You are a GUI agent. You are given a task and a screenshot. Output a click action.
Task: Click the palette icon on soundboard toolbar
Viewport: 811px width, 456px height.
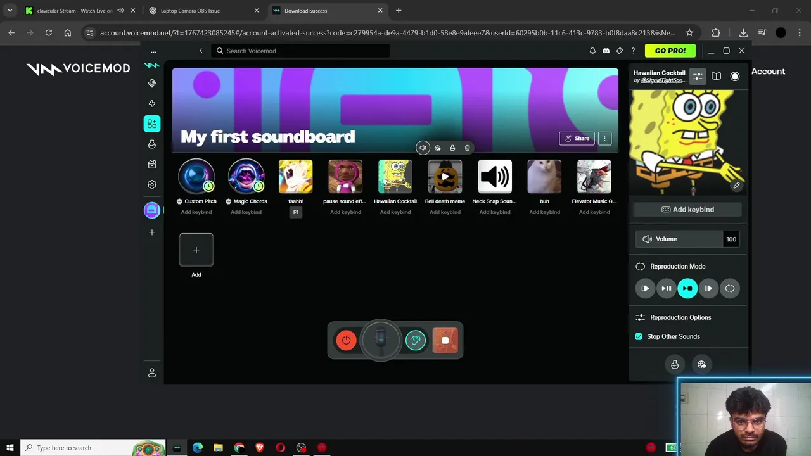tap(437, 148)
